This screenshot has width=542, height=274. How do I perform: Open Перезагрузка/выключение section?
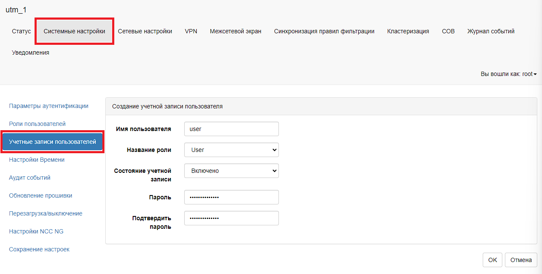(x=46, y=213)
